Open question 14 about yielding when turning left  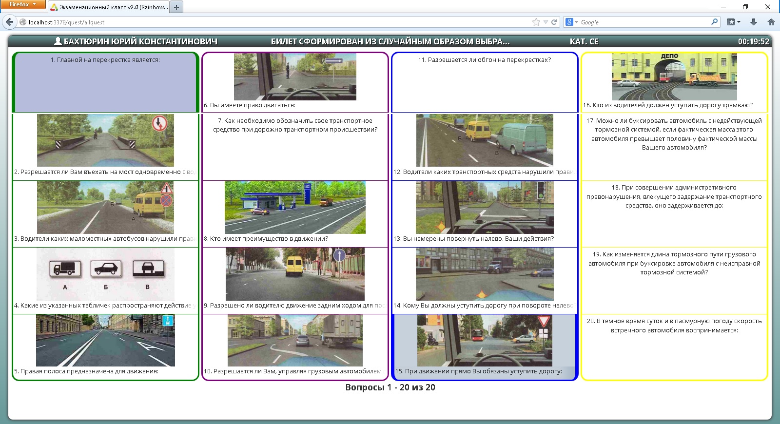[x=485, y=280]
